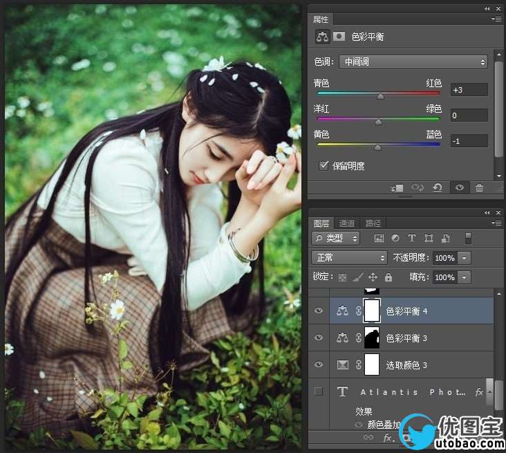This screenshot has height=453, width=506.
Task: Collapse Atlantis layer effects arrow
Action: click(x=489, y=391)
